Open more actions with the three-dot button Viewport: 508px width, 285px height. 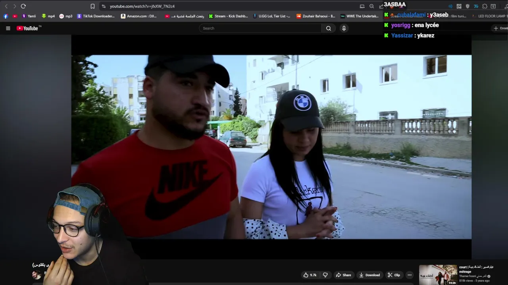click(x=410, y=275)
